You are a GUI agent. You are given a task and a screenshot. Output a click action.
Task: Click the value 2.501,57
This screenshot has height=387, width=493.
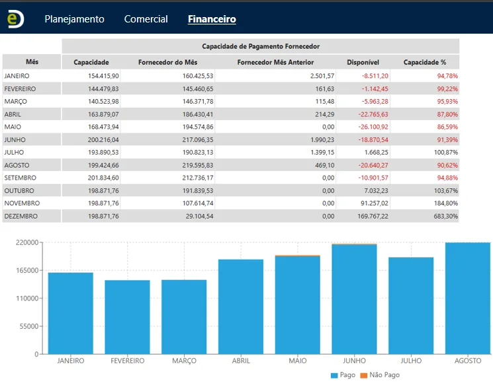(x=322, y=76)
